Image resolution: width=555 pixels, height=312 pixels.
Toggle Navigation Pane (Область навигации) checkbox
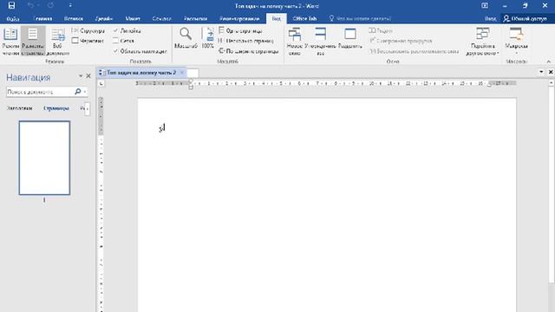[x=140, y=51]
